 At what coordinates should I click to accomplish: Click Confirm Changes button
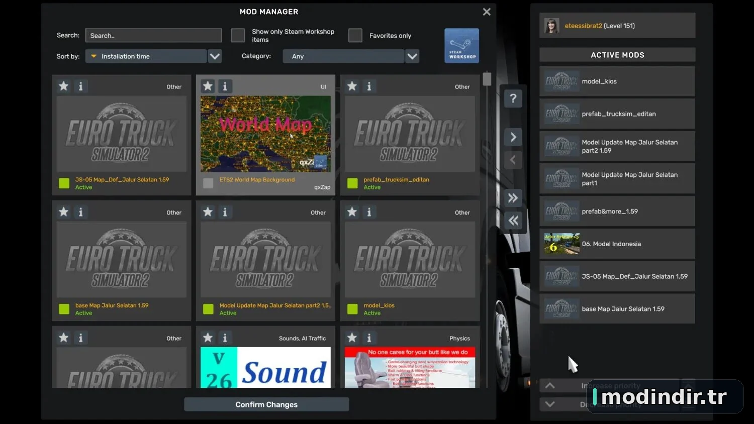(x=266, y=404)
